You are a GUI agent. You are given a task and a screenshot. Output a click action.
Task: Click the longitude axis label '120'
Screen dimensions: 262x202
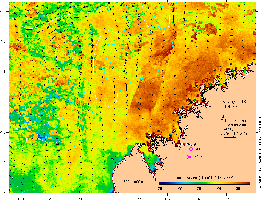coord(50,199)
